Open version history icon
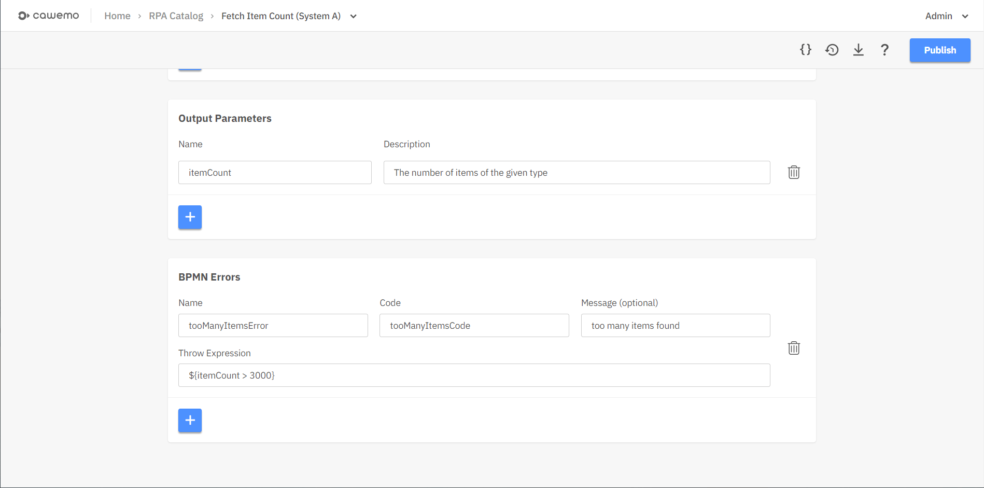Image resolution: width=984 pixels, height=488 pixels. click(832, 50)
